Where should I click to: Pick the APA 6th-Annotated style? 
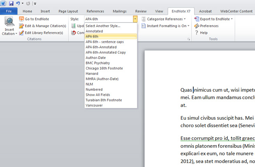pyautogui.click(x=111, y=47)
